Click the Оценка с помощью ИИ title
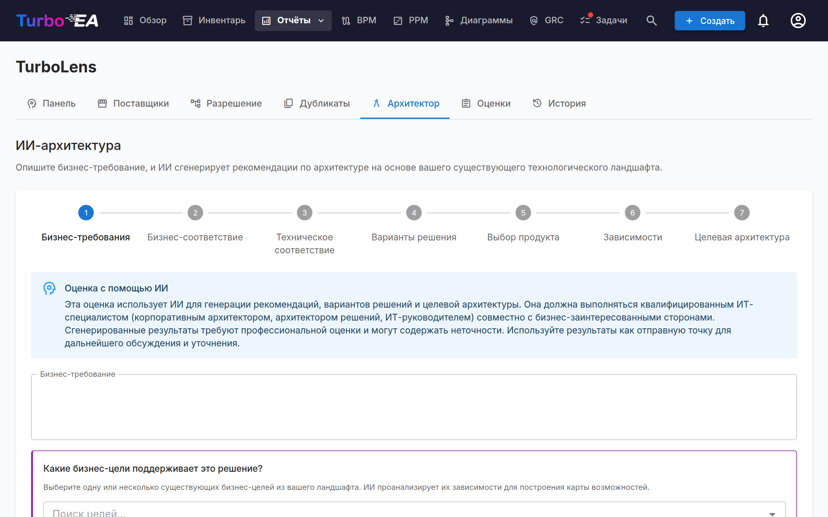Viewport: 828px width, 517px height. [116, 288]
